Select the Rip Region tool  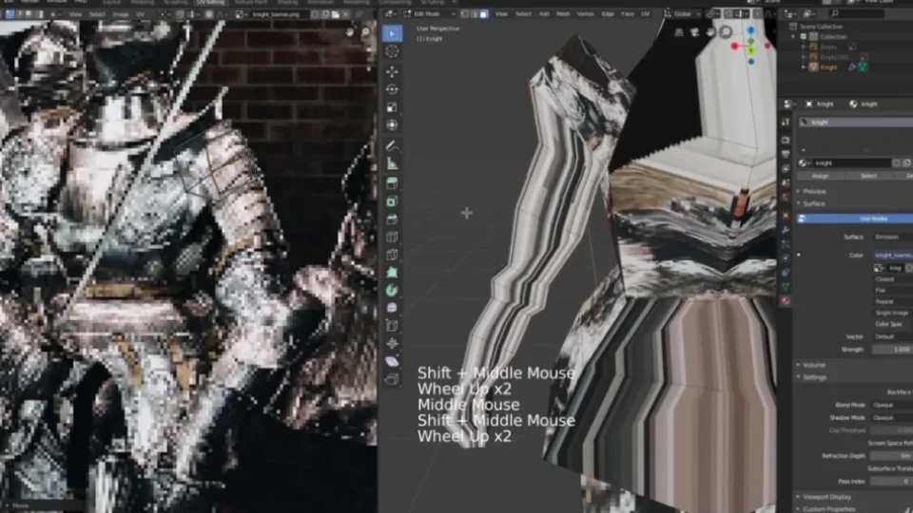pos(392,379)
